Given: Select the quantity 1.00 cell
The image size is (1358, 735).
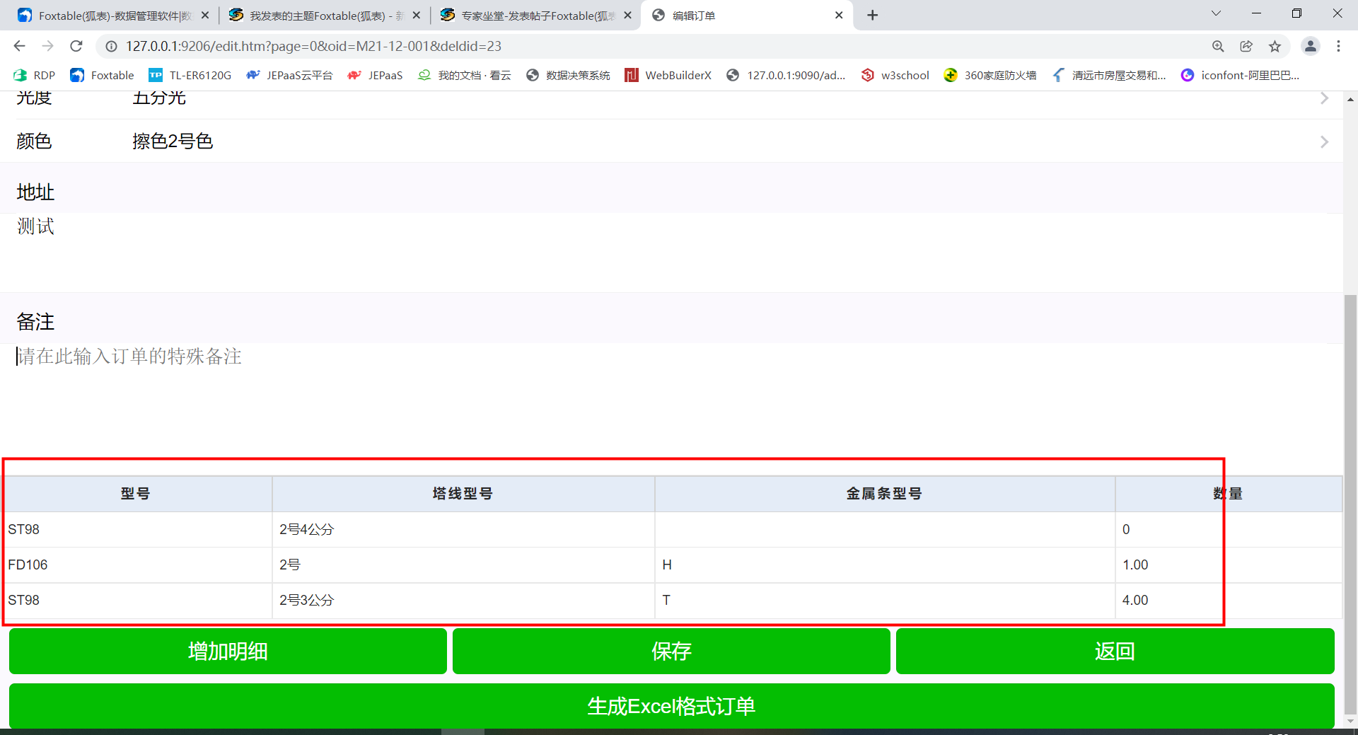Looking at the screenshot, I should [x=1228, y=565].
